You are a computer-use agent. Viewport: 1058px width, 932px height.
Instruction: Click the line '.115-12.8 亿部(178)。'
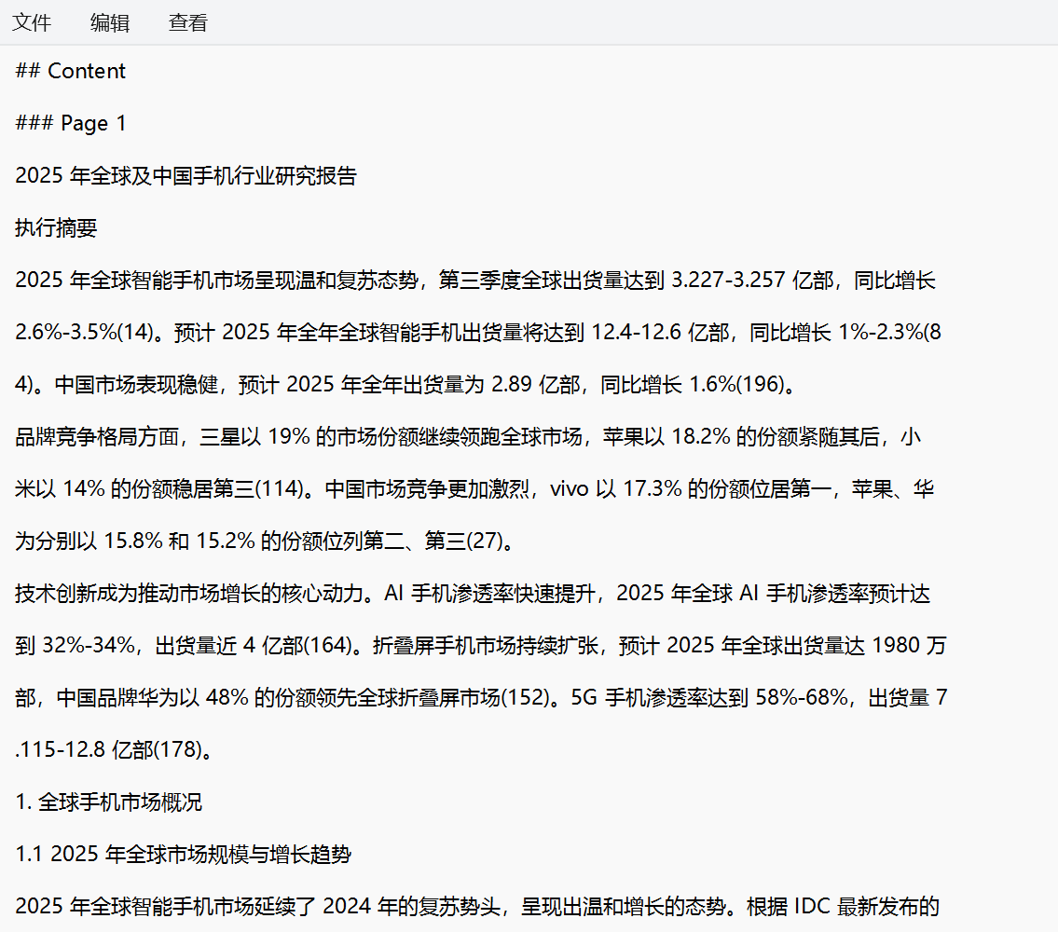114,749
